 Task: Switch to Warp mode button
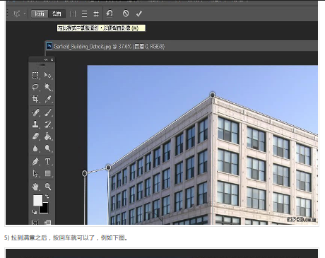57,14
